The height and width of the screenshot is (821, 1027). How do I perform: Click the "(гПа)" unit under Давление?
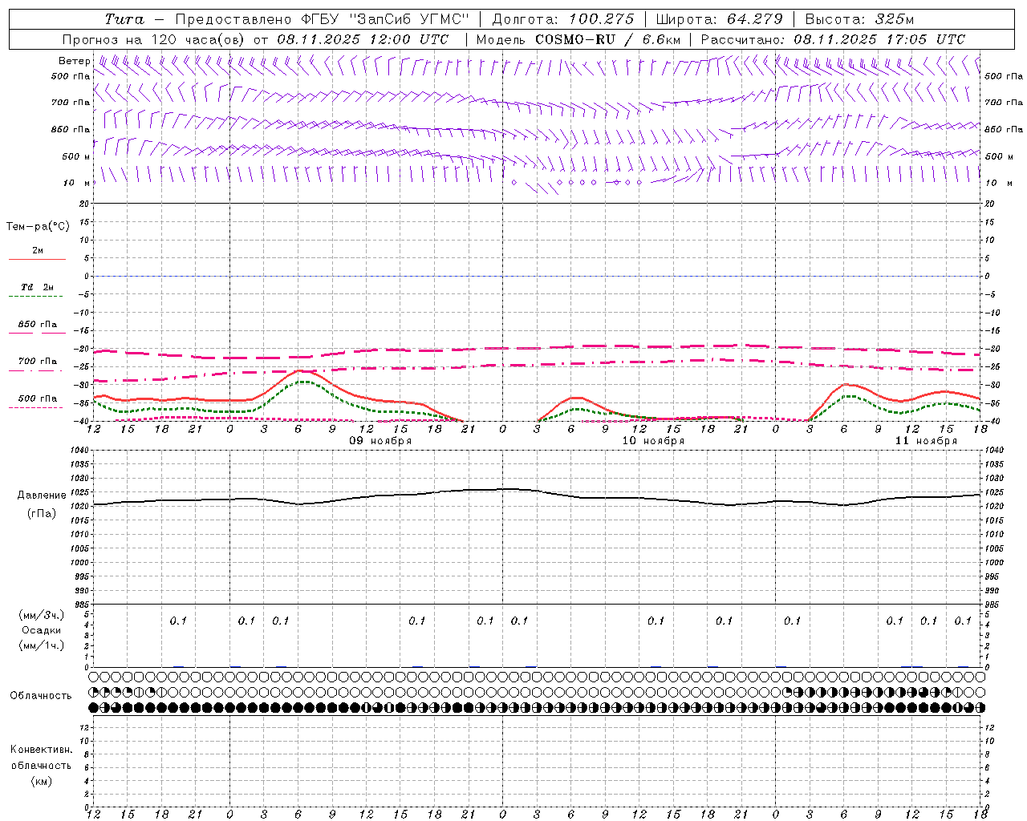(41, 514)
